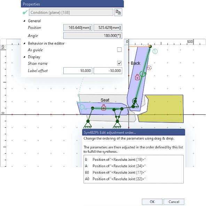Click the Condition (plane) [138] name field

tap(71, 12)
